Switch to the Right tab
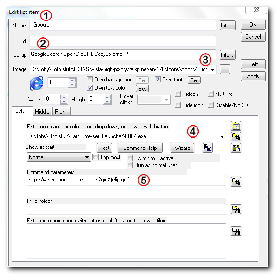Screen dimensions: 276x275 (x=61, y=112)
